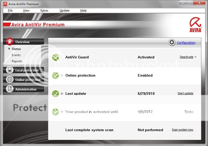The image size is (208, 146).
Task: Click the Avira umbrella logo
Action: (x=195, y=25)
